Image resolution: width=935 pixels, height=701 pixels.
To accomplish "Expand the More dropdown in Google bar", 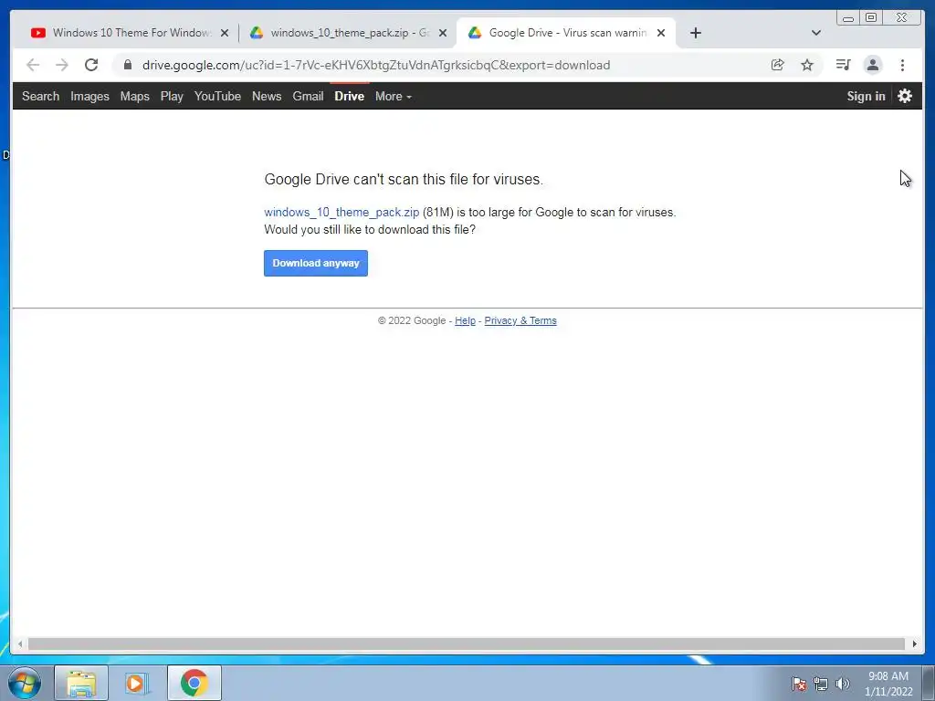I will point(393,96).
